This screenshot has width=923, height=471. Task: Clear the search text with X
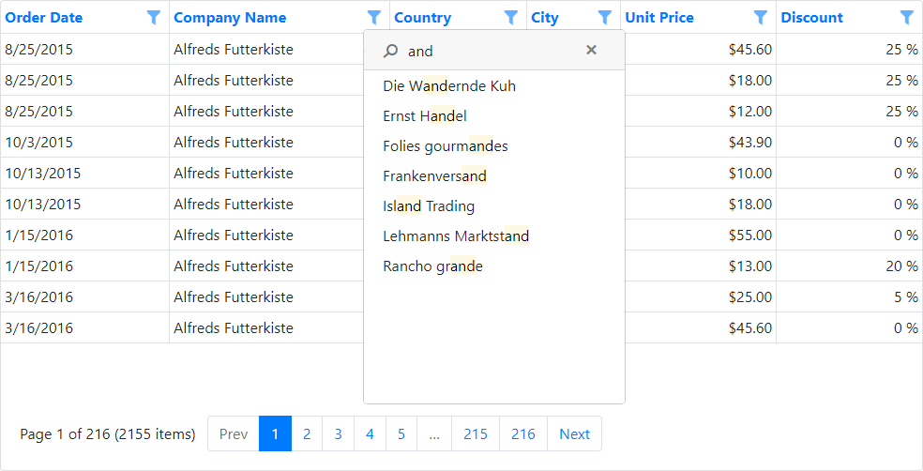tap(591, 51)
